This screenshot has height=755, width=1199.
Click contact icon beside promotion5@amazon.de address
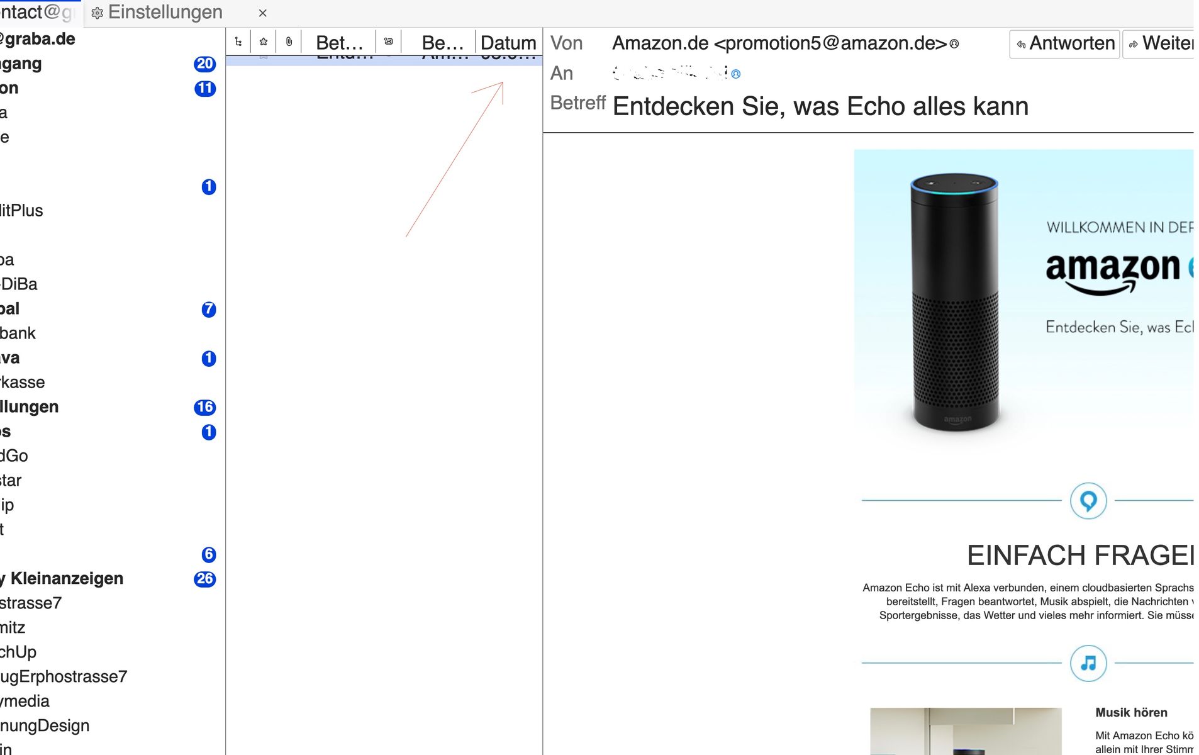point(954,44)
